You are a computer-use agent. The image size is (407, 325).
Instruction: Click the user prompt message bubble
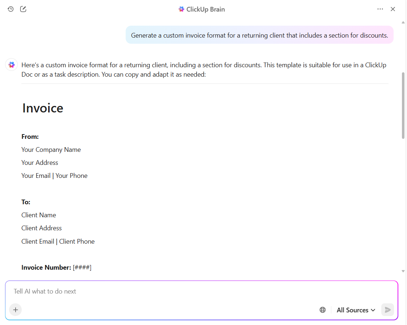259,35
